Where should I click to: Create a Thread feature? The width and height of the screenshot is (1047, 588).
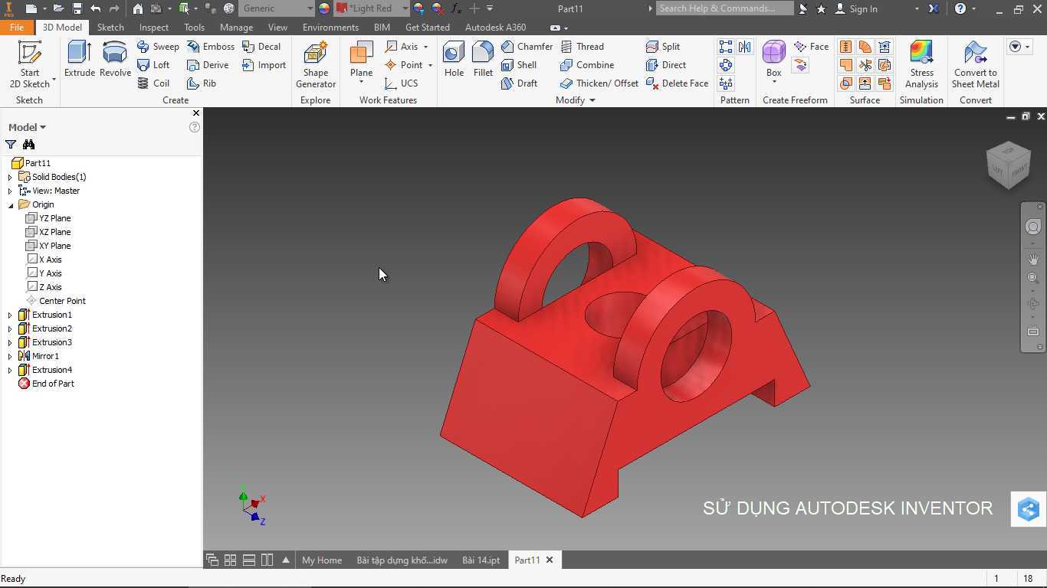pyautogui.click(x=582, y=47)
